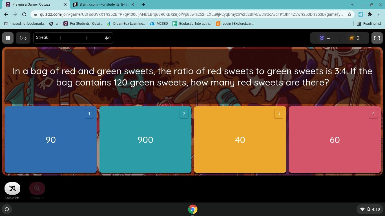The width and height of the screenshot is (385, 216).
Task: Open the Login | ExploreLearning bookmark
Action: pyautogui.click(x=235, y=24)
